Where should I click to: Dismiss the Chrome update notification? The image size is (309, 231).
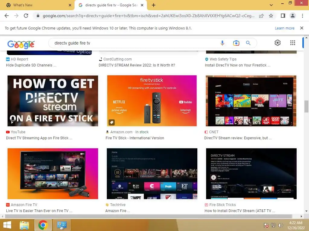301,28
